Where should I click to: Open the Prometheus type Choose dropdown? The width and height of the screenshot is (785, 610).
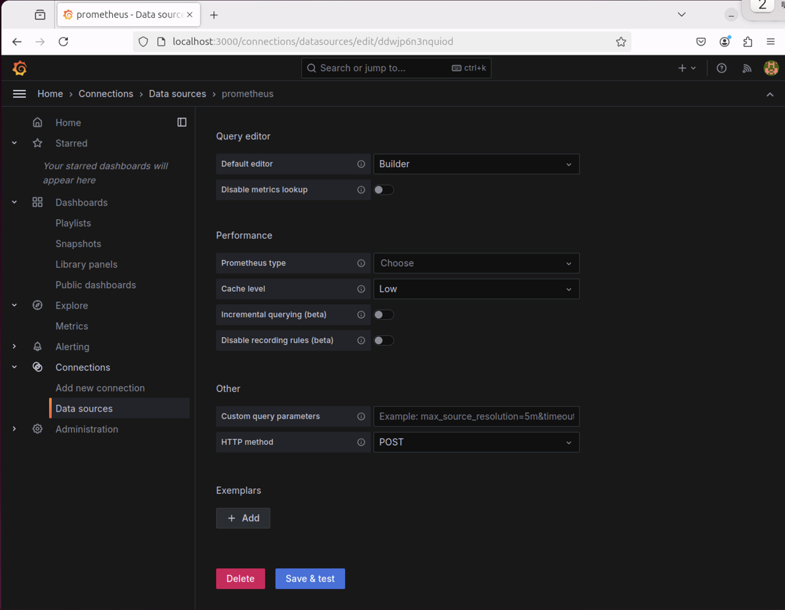[x=476, y=263]
